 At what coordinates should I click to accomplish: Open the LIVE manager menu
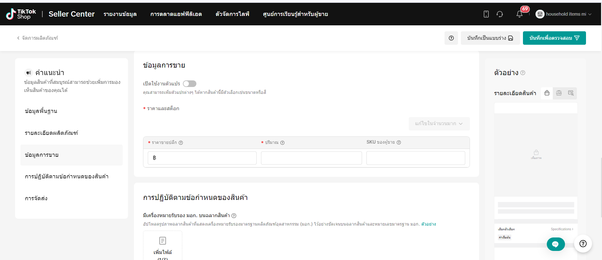232,14
